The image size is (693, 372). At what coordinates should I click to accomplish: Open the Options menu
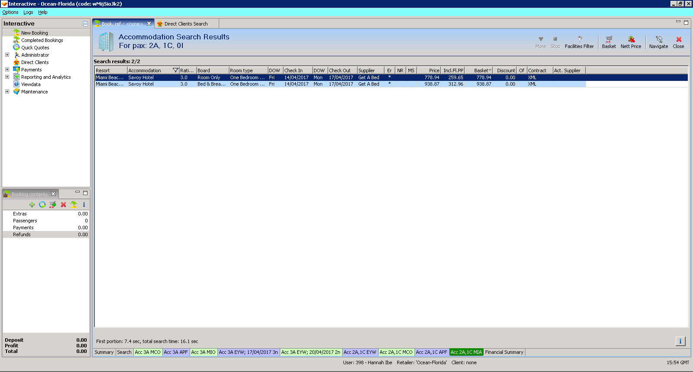tap(10, 13)
